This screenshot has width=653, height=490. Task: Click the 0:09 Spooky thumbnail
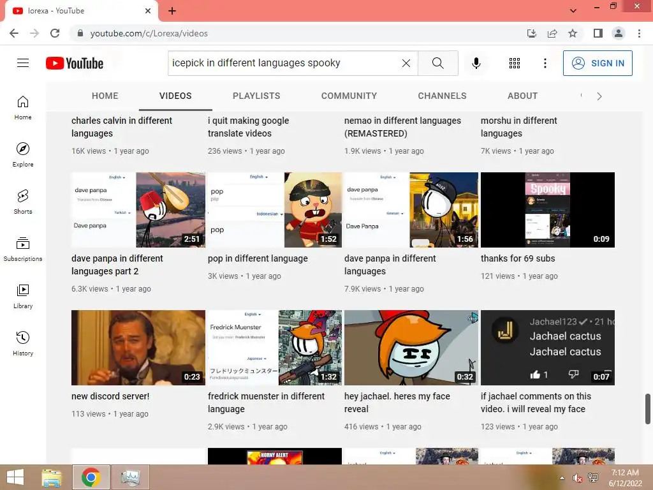pyautogui.click(x=548, y=210)
